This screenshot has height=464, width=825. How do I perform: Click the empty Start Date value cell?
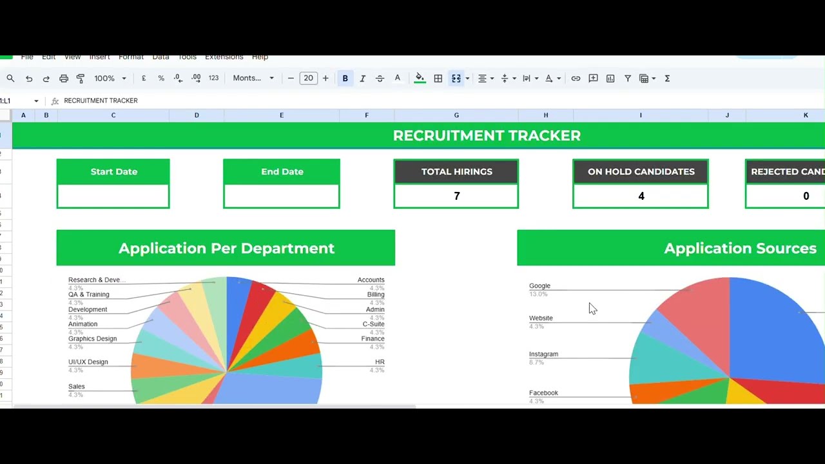(x=113, y=196)
